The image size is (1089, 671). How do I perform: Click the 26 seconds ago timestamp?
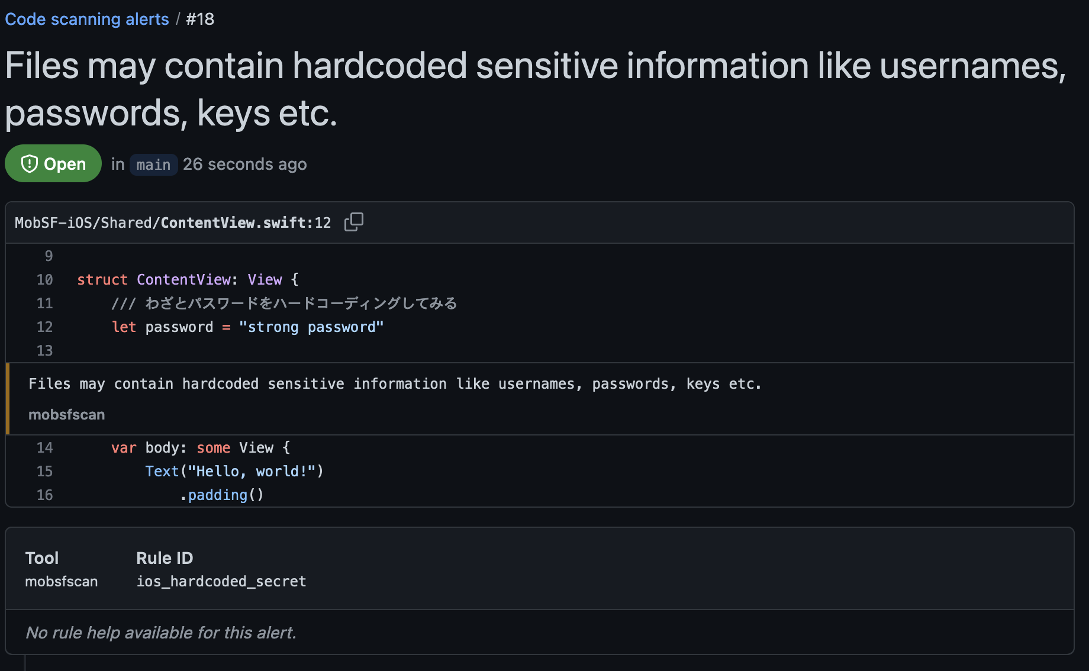tap(245, 164)
